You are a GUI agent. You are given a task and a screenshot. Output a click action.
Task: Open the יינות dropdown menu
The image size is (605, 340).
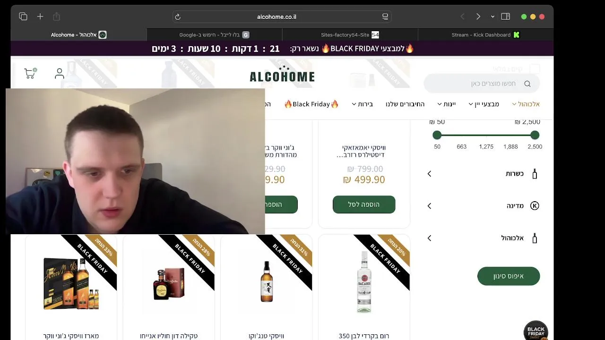click(447, 104)
